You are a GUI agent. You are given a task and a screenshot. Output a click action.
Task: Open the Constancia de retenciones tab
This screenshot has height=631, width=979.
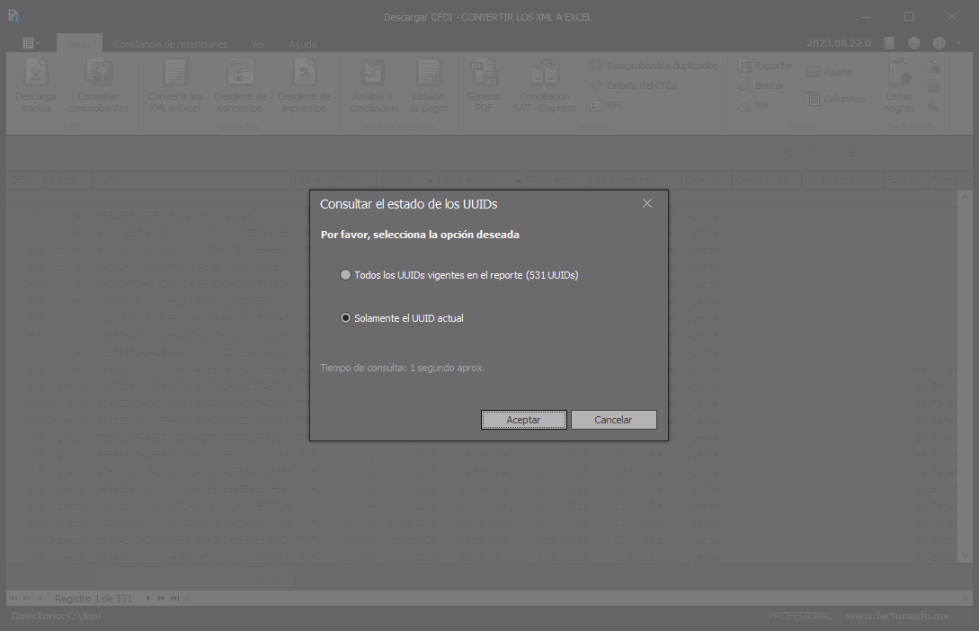tap(170, 44)
